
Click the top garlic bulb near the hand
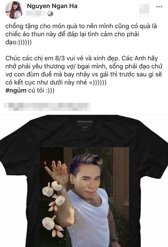tap(57, 186)
